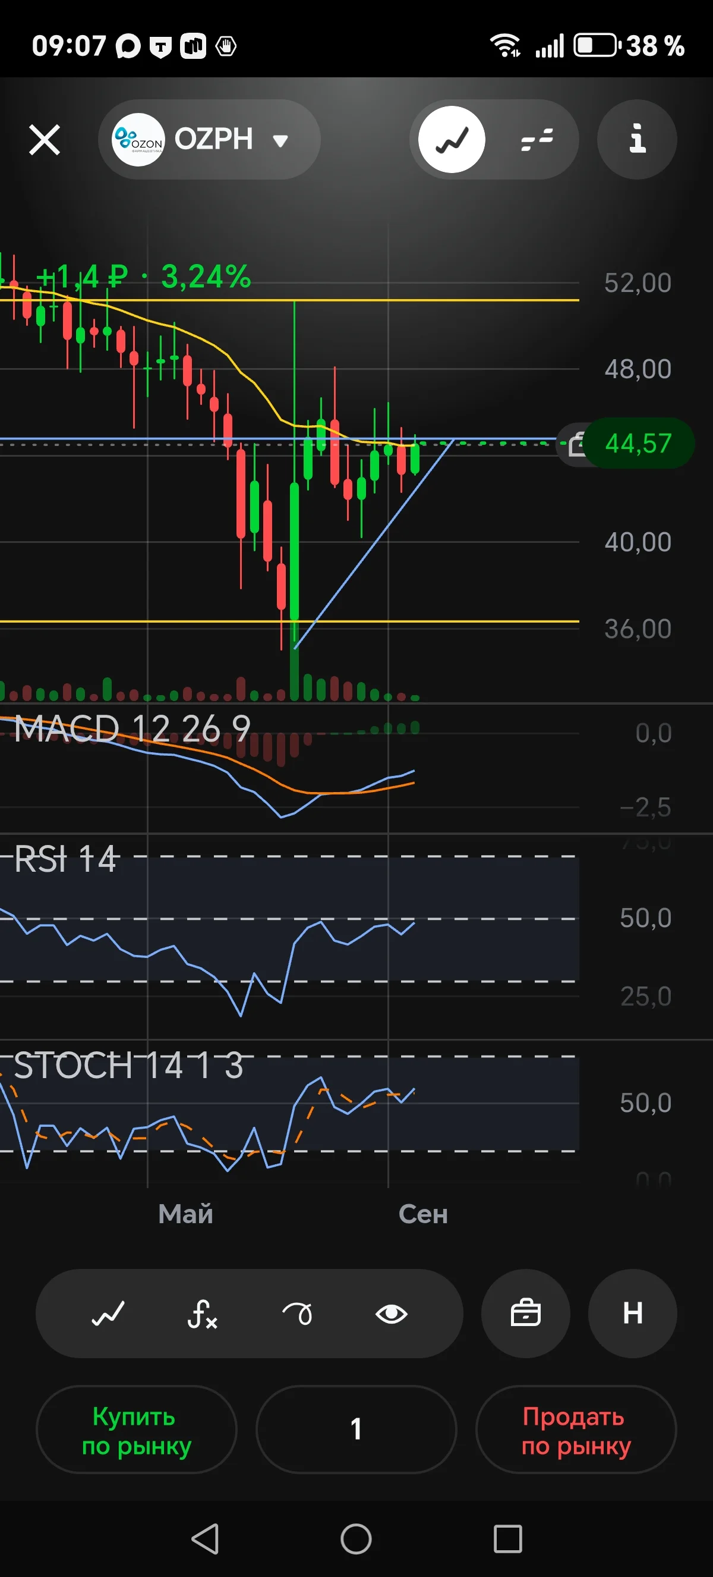Open the OZPH ticker dropdown
The height and width of the screenshot is (1577, 713).
coord(209,140)
